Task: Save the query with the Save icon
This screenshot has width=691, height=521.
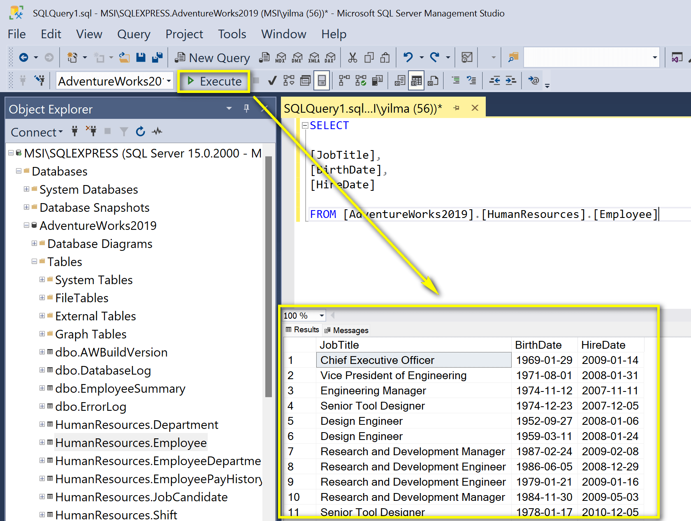Action: click(141, 58)
